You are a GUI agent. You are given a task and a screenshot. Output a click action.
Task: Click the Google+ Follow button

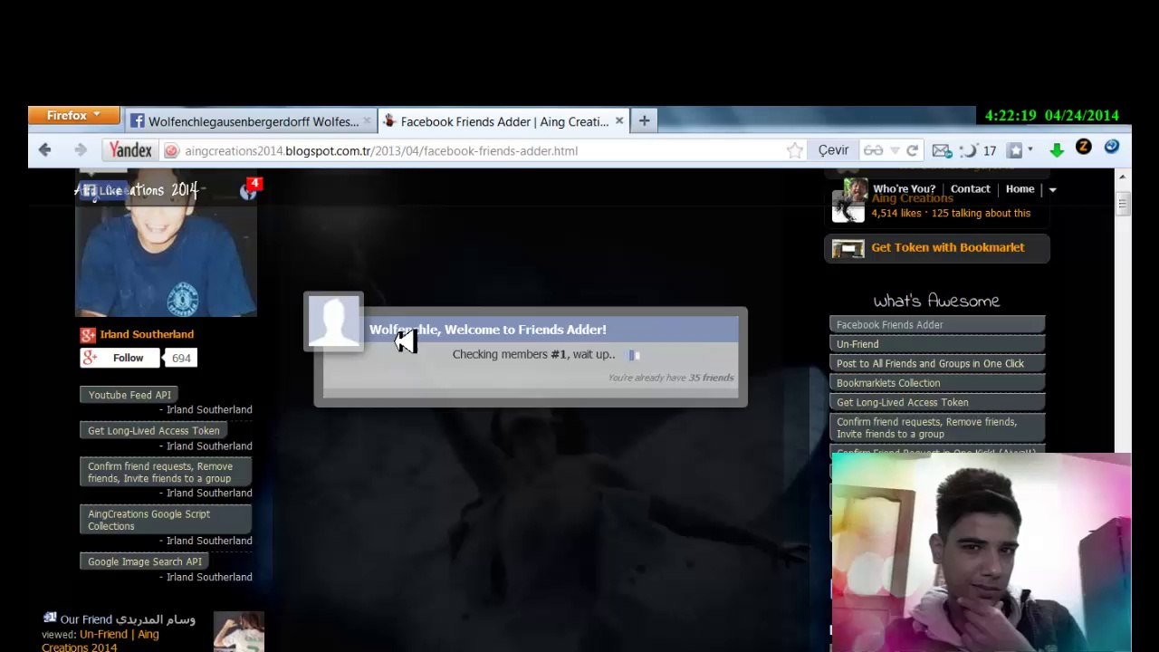120,358
